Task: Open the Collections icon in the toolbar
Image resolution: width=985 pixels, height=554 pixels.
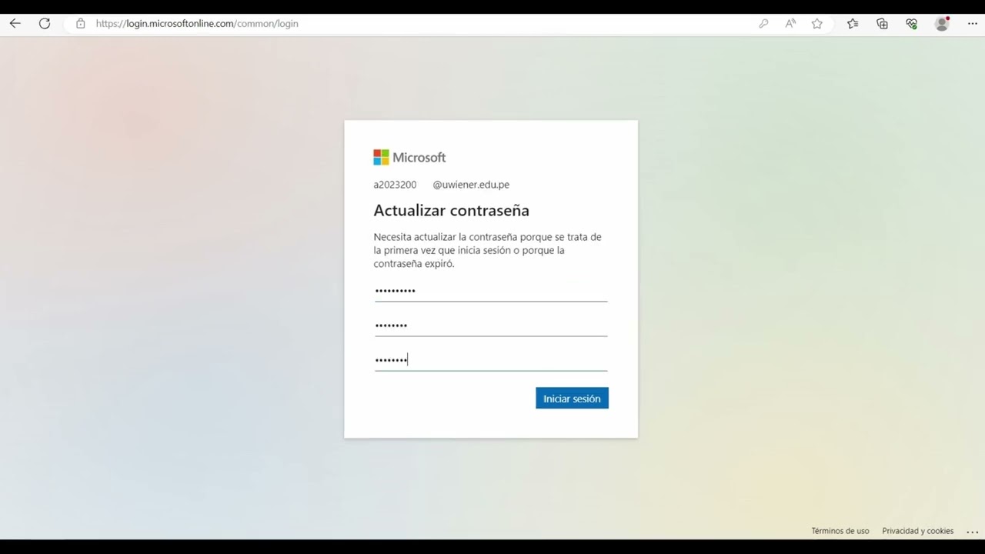Action: (x=882, y=24)
